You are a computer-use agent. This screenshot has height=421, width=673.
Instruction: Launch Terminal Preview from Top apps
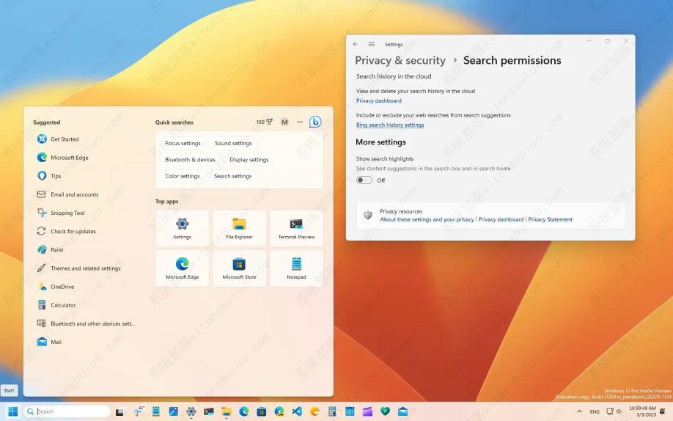pos(296,228)
